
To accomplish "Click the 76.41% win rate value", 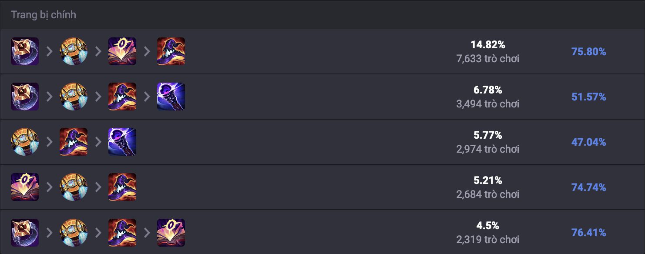I will click(588, 233).
